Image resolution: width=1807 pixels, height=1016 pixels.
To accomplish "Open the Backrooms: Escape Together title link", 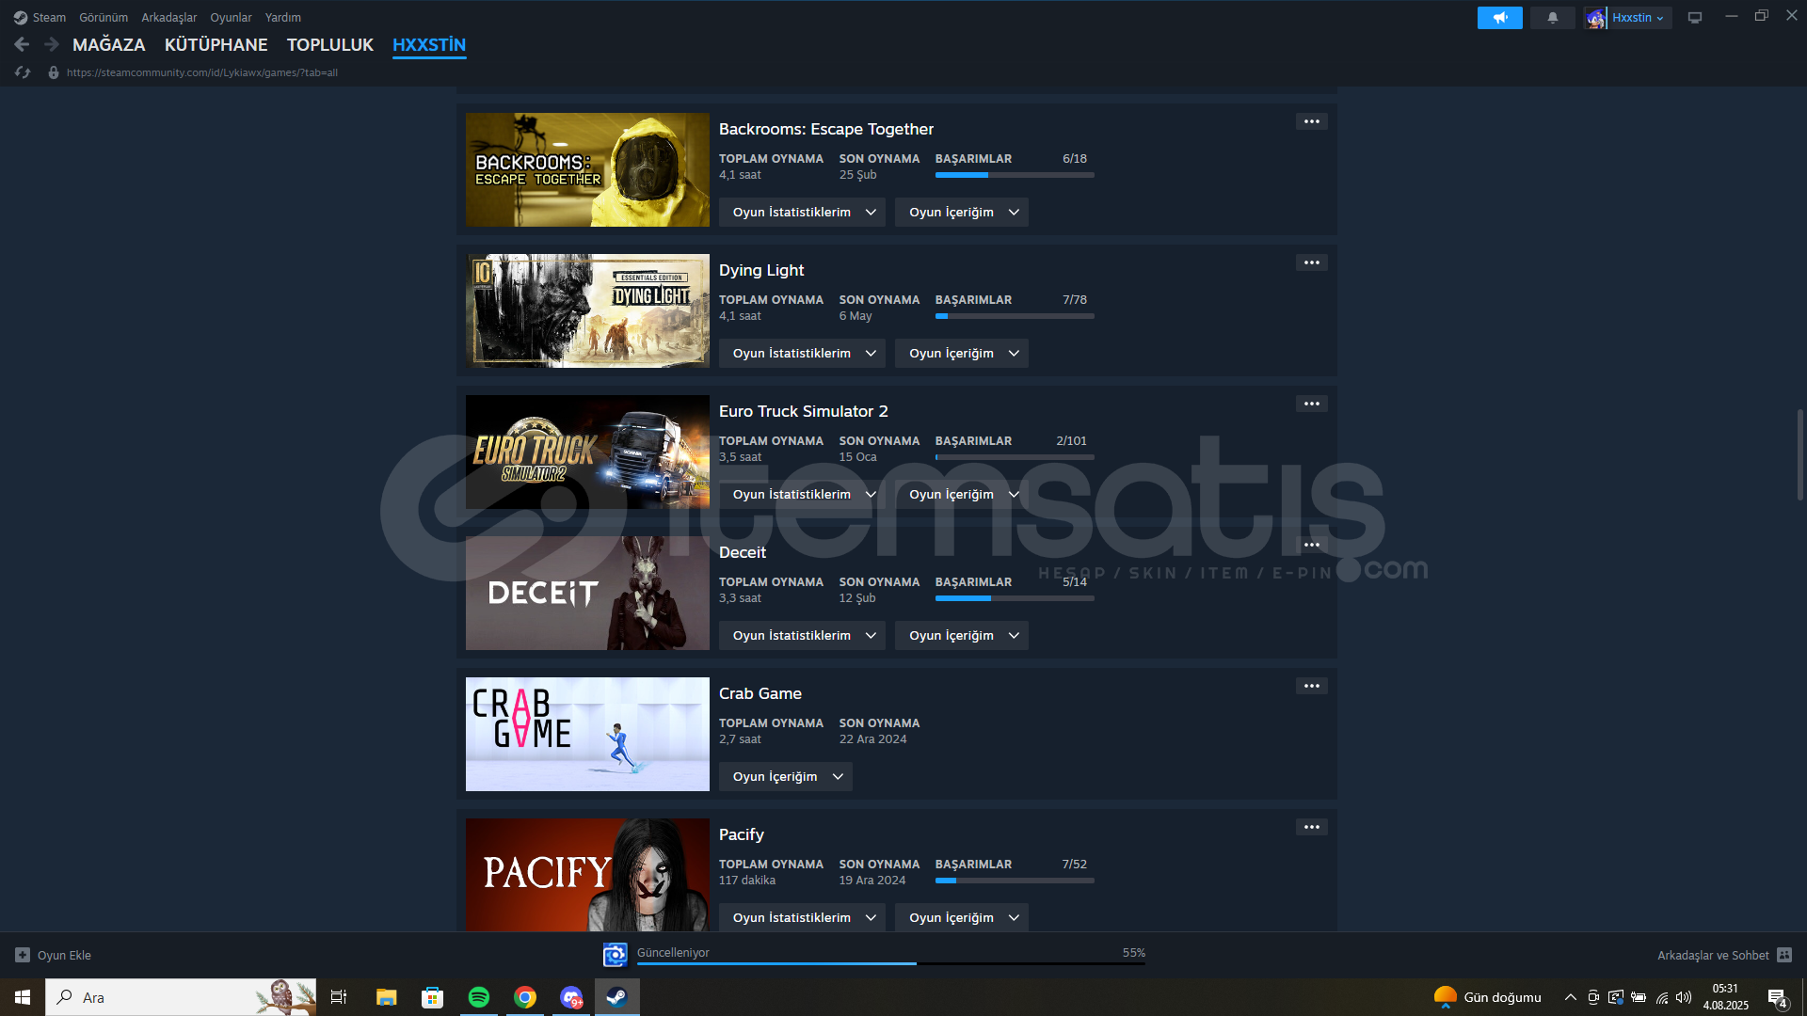I will 826,129.
